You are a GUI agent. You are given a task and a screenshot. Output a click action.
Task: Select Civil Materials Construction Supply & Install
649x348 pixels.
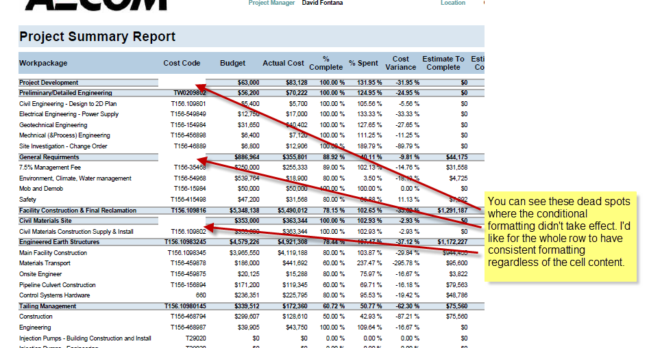click(76, 232)
